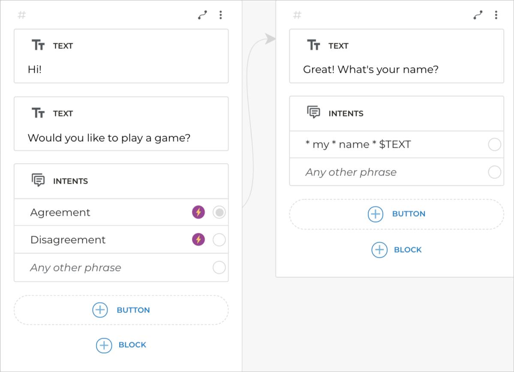Select the Agreement intent connector circle
The width and height of the screenshot is (514, 372).
[x=219, y=212]
